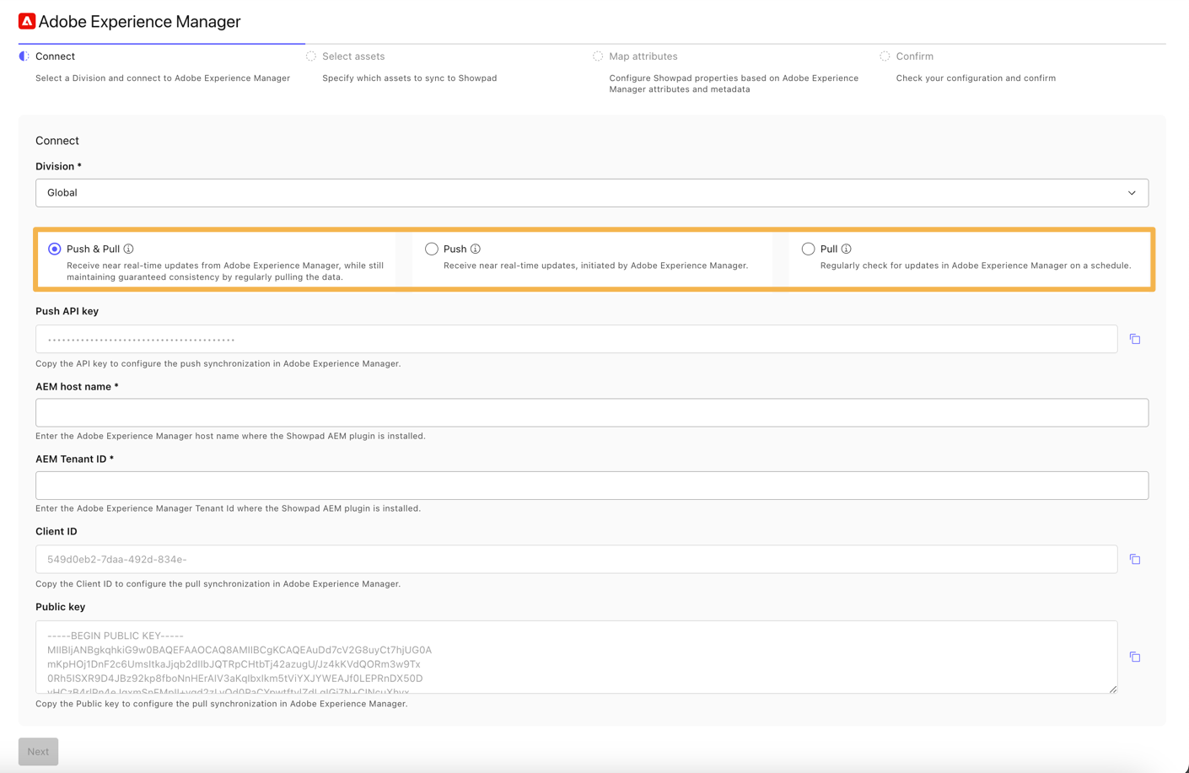
Task: Click the Public key resize handle
Action: [x=1112, y=689]
